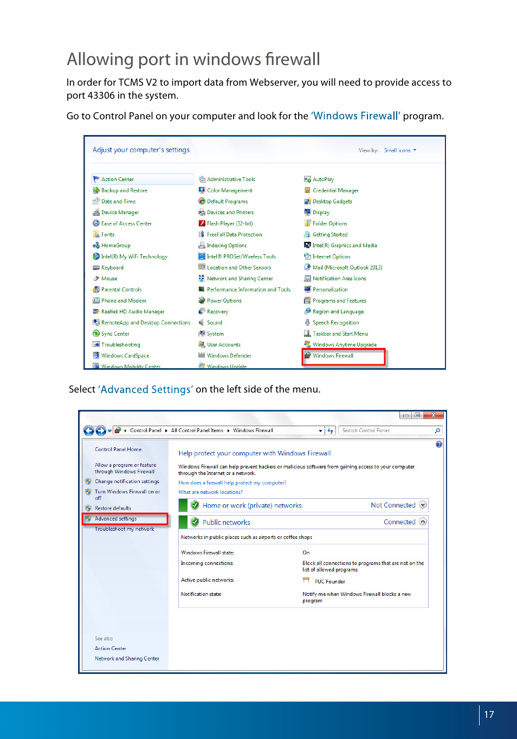Go back with the Back arrow button

[x=89, y=430]
